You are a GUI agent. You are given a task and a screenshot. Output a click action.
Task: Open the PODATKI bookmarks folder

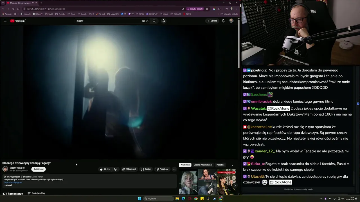click(x=176, y=14)
